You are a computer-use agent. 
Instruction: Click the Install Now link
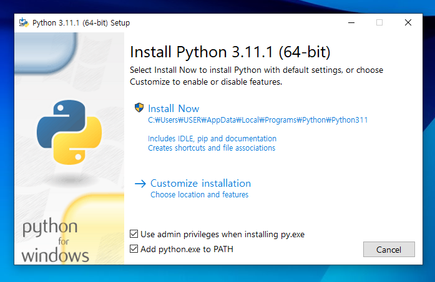pos(174,108)
